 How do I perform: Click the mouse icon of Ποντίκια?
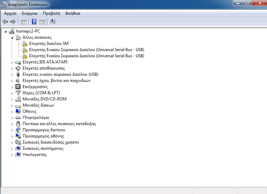tap(18, 124)
